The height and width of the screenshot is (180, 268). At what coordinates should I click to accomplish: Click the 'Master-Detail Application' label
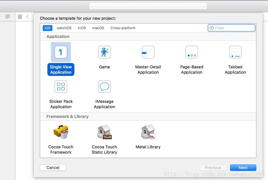[x=148, y=70]
